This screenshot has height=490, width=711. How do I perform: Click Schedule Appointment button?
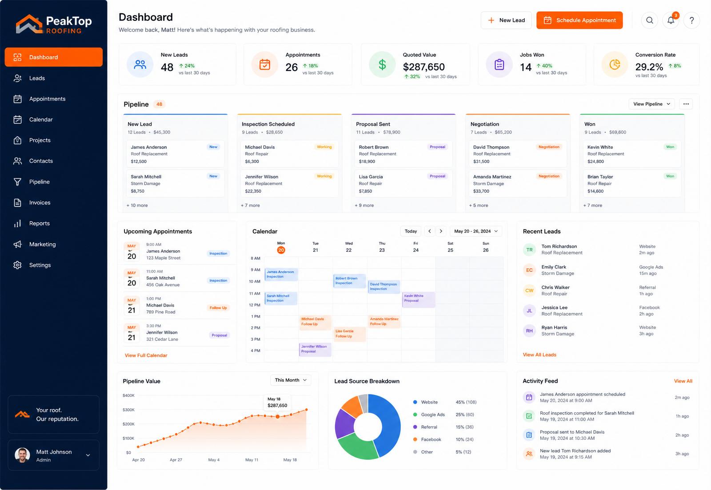pyautogui.click(x=579, y=20)
